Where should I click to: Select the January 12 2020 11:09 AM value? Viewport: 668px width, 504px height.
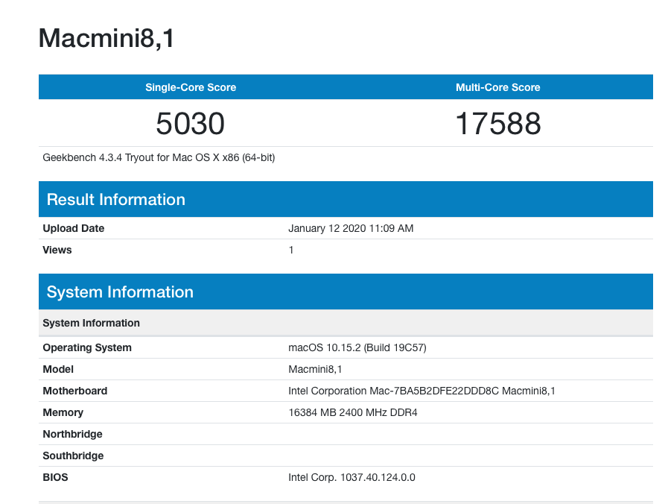351,229
